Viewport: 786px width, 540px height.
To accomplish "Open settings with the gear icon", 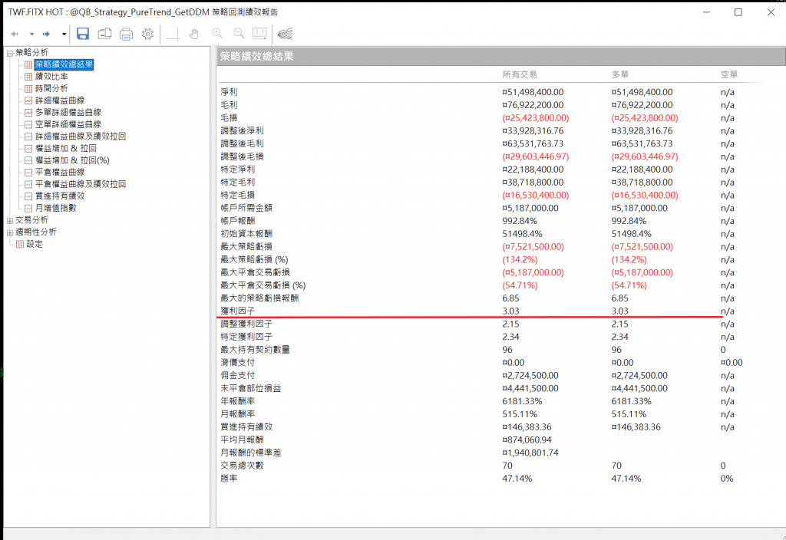I will pos(147,34).
